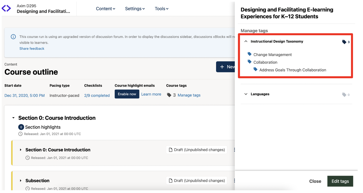Close the Manage tags sidebar

pyautogui.click(x=315, y=181)
